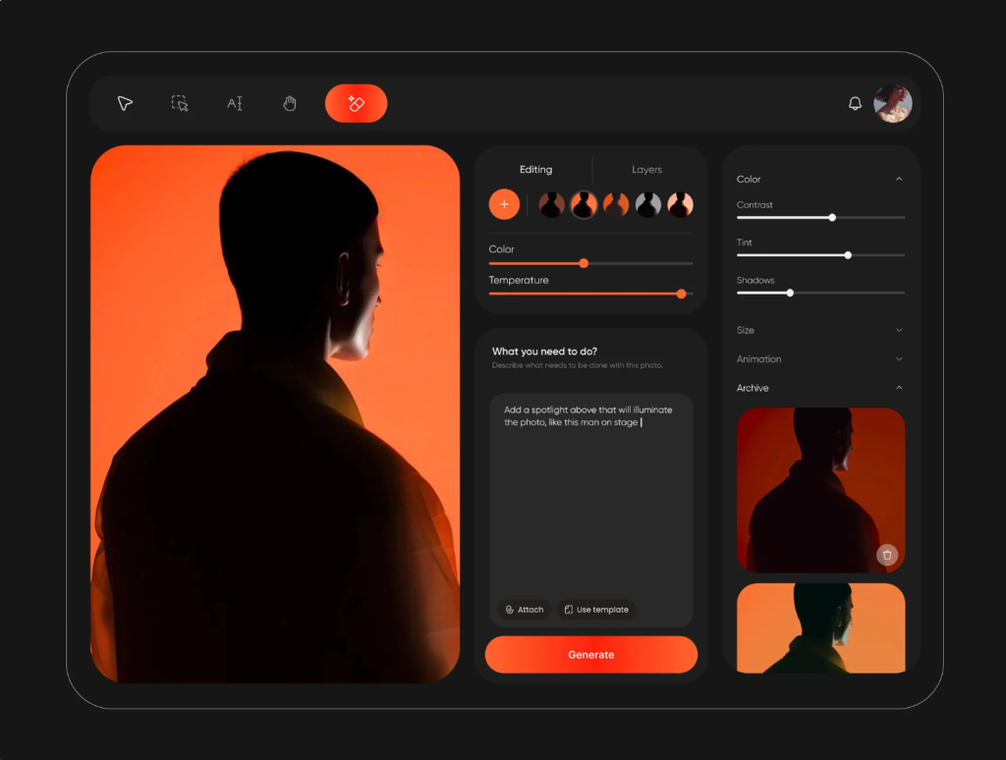The height and width of the screenshot is (760, 1006).
Task: Expand the Animation section
Action: coord(899,359)
